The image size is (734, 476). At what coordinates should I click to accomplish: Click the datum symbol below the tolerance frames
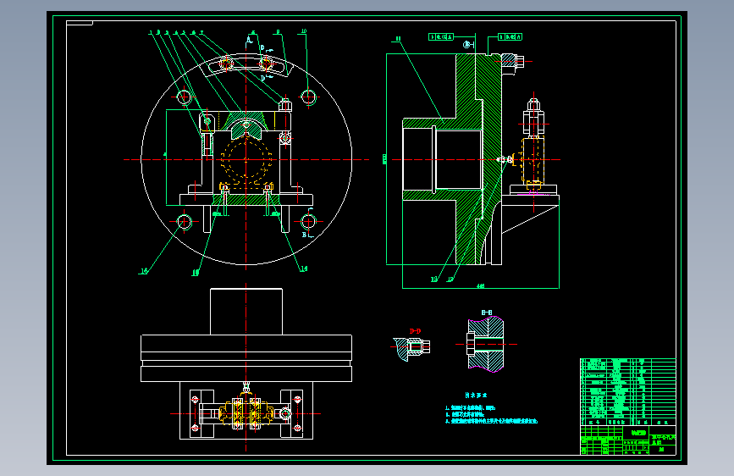click(468, 45)
